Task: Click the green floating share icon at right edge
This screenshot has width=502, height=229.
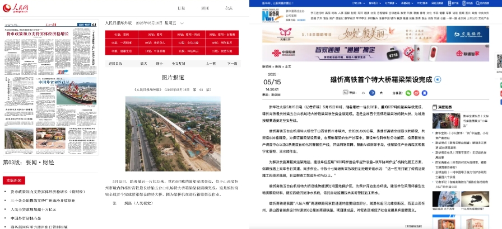Action: coord(500,85)
